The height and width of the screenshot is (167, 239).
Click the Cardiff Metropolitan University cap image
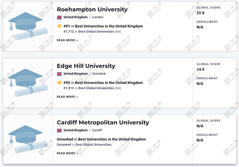point(28,139)
